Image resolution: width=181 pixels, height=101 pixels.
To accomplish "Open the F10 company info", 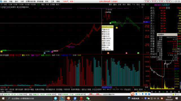I will click(x=134, y=4).
